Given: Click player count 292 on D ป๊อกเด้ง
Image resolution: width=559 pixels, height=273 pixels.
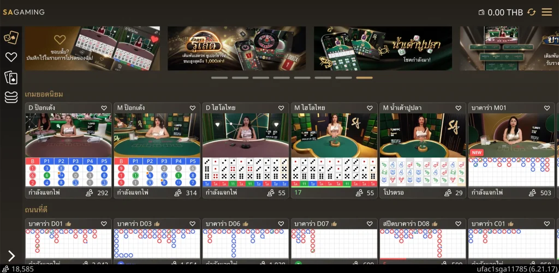Looking at the screenshot, I should (97, 193).
